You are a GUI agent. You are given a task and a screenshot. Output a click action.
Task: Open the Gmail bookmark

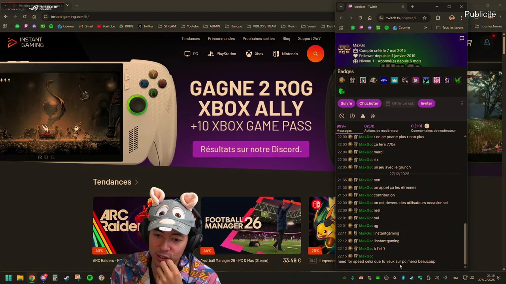(x=86, y=26)
